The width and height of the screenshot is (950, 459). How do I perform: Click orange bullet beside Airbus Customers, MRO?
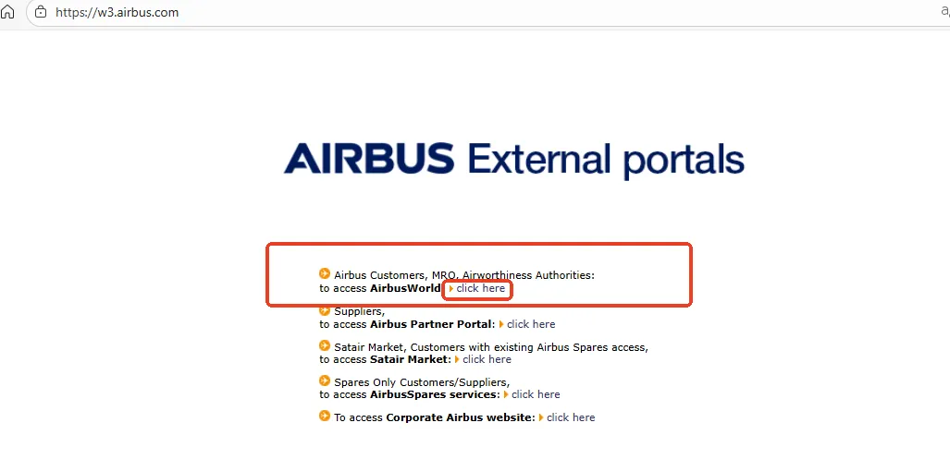[325, 273]
